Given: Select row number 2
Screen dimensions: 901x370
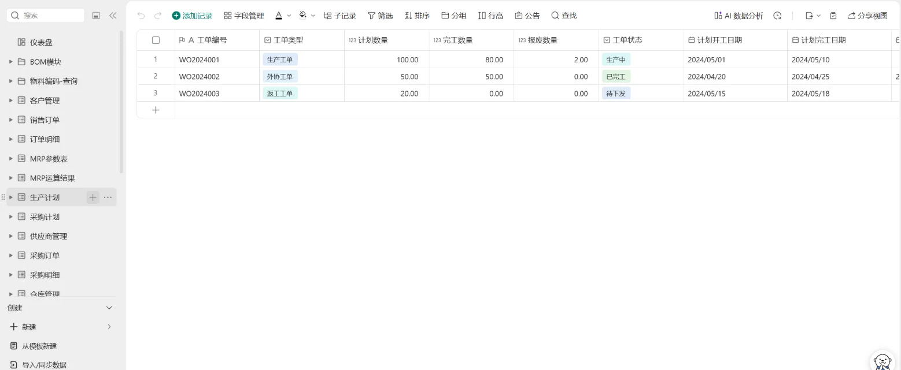Looking at the screenshot, I should (x=156, y=76).
